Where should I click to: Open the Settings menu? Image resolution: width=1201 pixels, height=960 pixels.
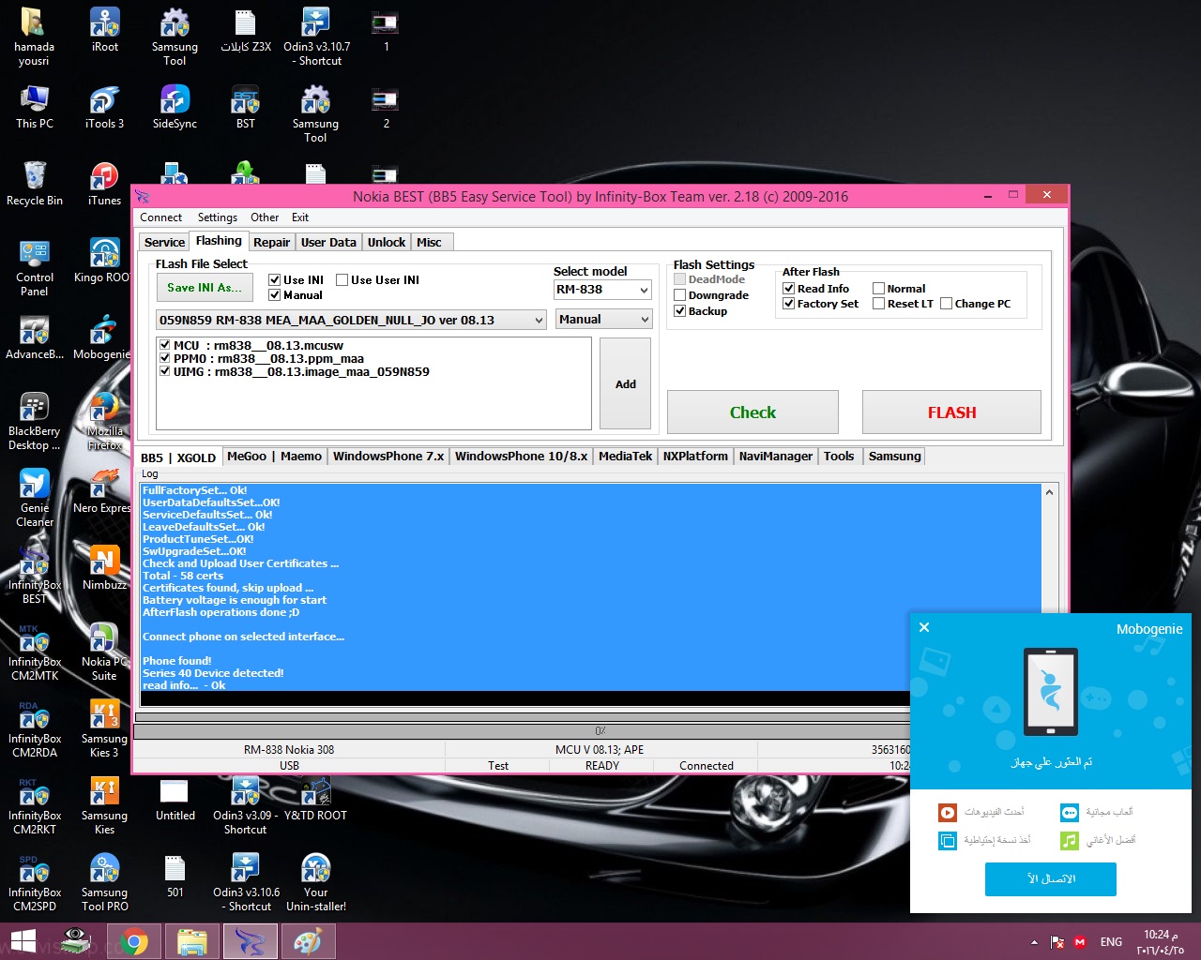click(217, 217)
